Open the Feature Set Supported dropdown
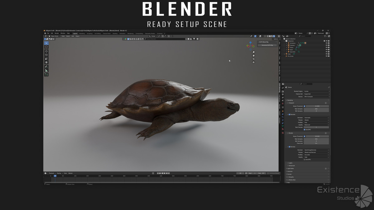This screenshot has height=210, width=374. click(316, 94)
